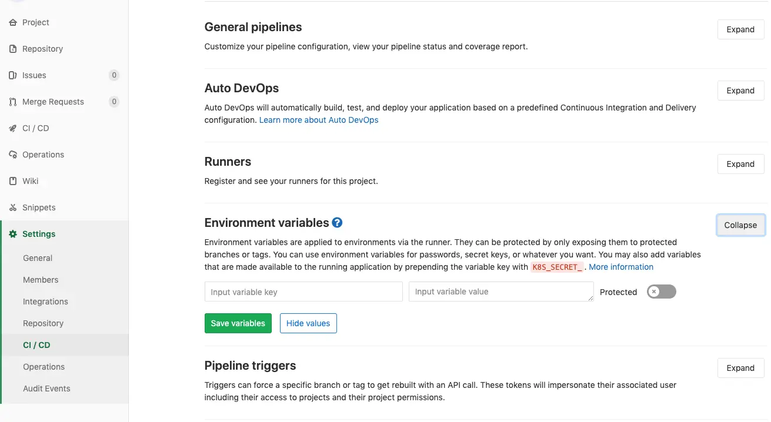This screenshot has width=771, height=422.
Task: Click the Merge Requests icon
Action: [x=13, y=102]
